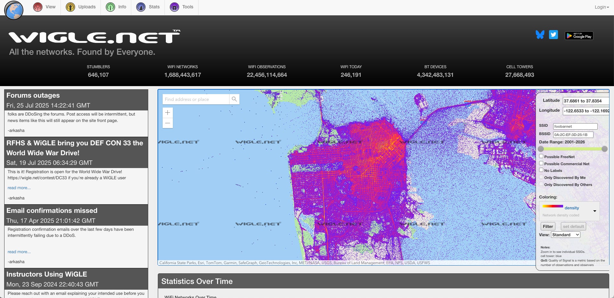Image resolution: width=614 pixels, height=298 pixels.
Task: Click the purple Tools icon
Action: click(174, 7)
